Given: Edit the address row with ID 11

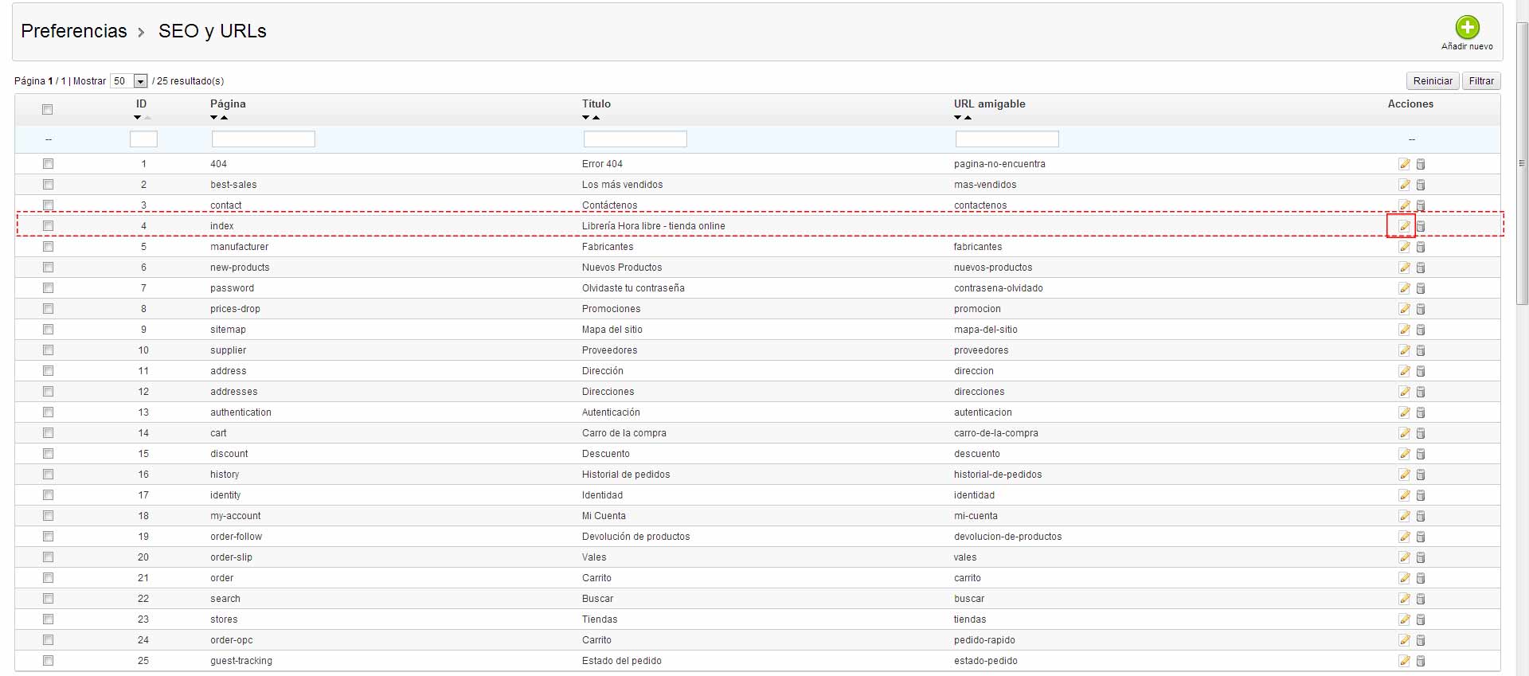Looking at the screenshot, I should click(1404, 371).
